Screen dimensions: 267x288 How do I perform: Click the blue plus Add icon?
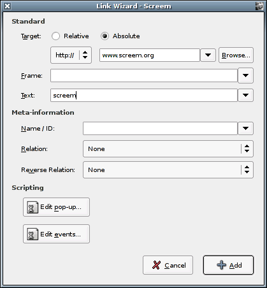tap(221, 265)
